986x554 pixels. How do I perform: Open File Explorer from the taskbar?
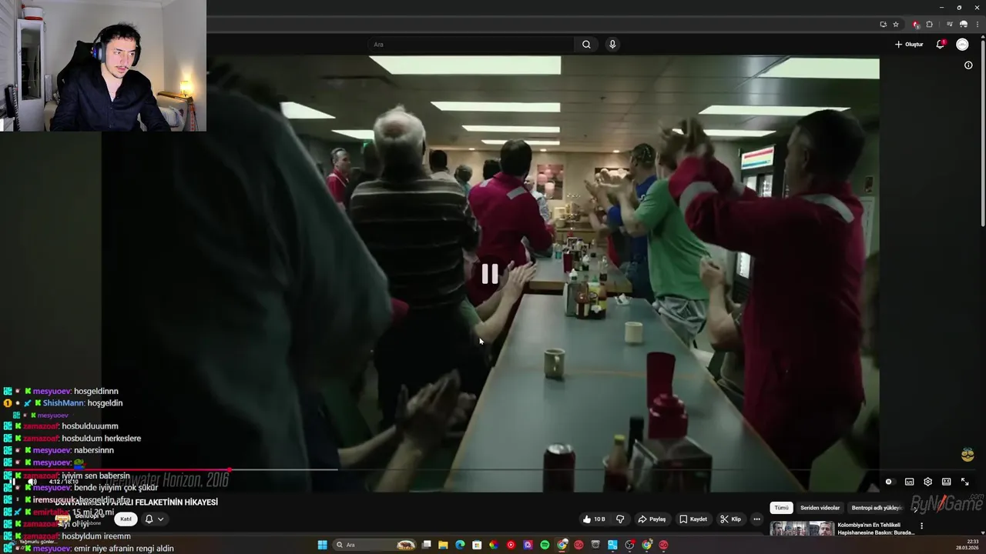click(x=443, y=545)
